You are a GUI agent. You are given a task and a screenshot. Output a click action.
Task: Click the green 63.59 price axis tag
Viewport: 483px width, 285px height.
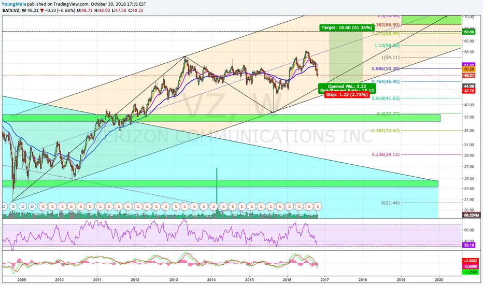click(x=469, y=32)
